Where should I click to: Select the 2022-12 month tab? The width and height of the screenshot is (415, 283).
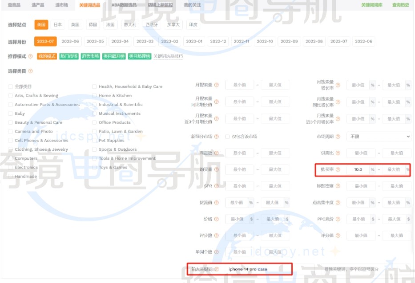218,41
